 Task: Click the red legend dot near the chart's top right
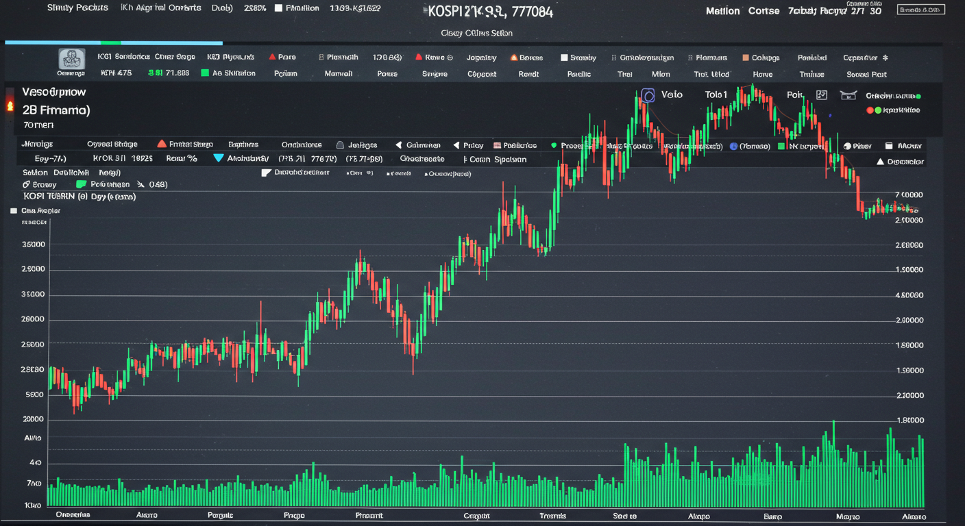[870, 110]
